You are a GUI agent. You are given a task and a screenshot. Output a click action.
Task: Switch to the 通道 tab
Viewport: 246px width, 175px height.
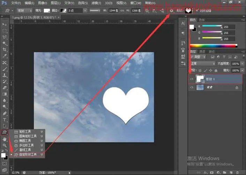pyautogui.click(x=202, y=52)
